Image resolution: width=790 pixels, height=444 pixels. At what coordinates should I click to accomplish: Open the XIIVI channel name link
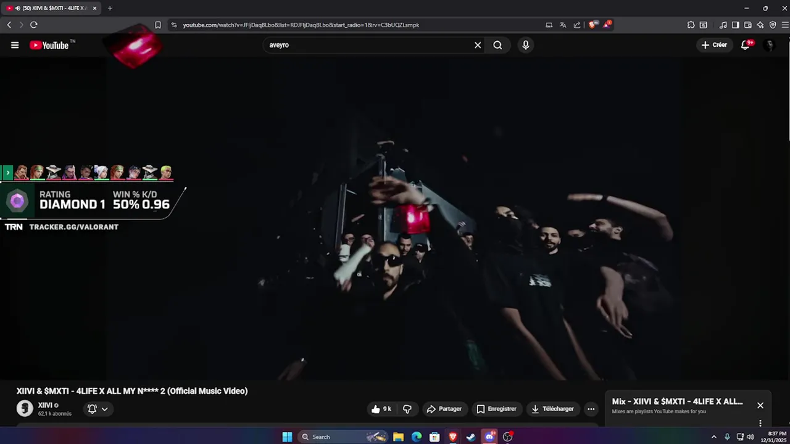pos(45,405)
